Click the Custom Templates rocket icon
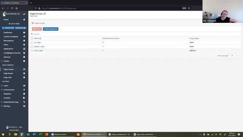 [x=24, y=37]
